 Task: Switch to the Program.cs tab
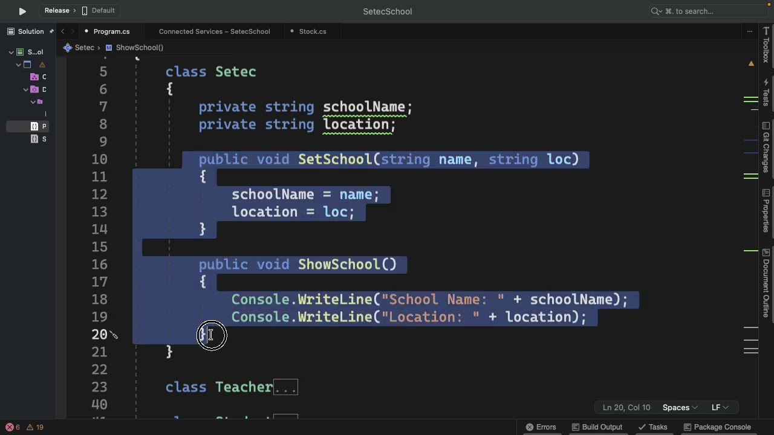click(111, 31)
